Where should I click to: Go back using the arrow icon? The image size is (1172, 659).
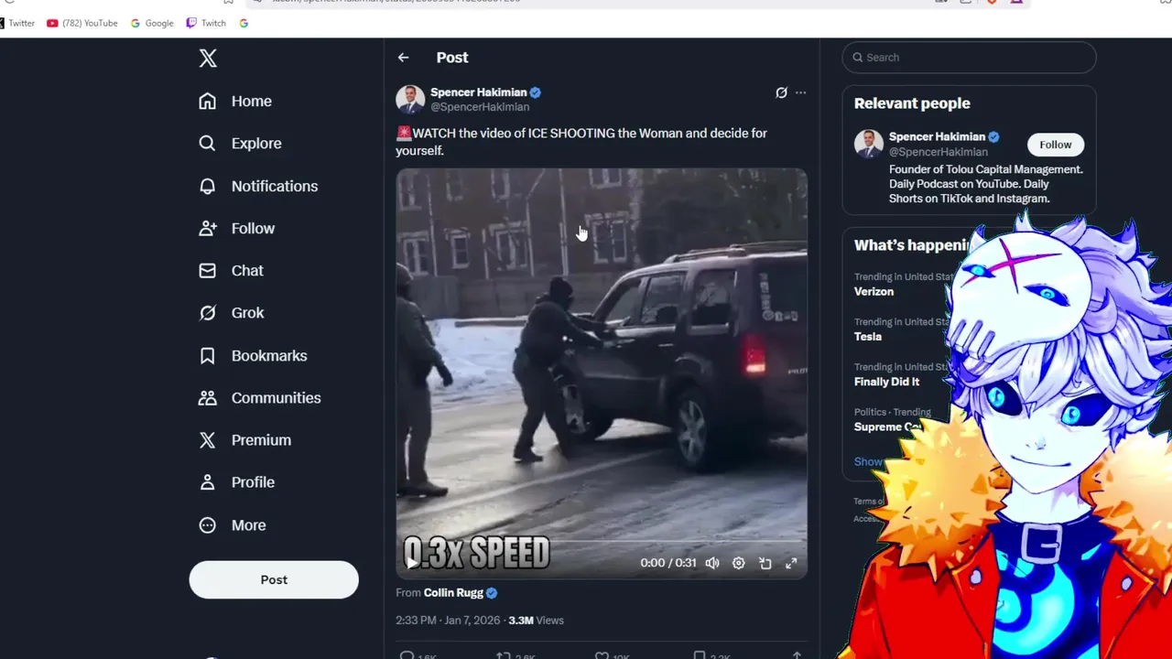point(403,58)
